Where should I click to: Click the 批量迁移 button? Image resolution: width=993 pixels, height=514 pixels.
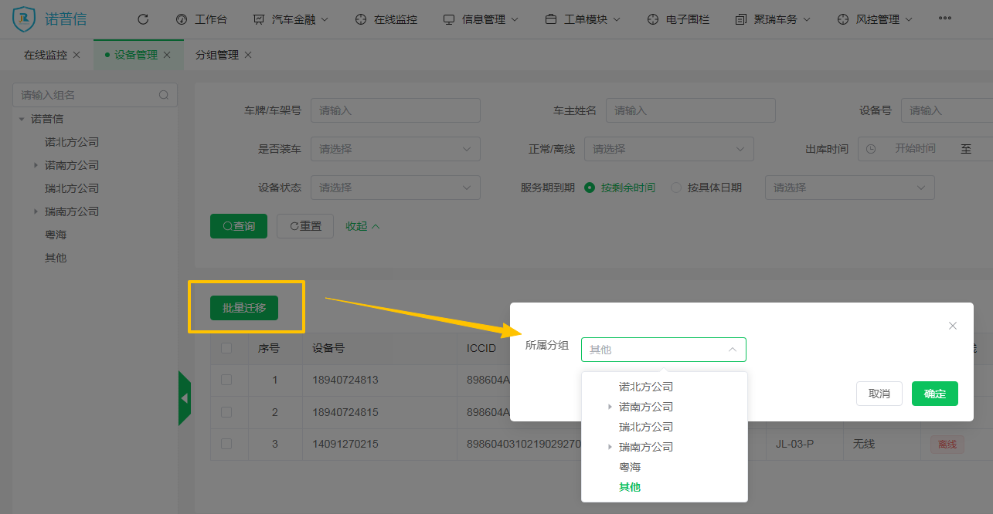244,308
